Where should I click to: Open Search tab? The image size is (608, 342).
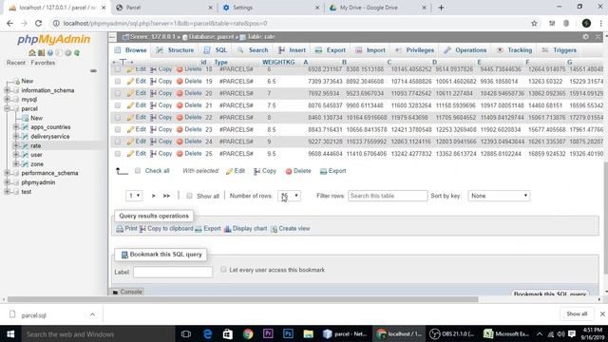pyautogui.click(x=253, y=50)
